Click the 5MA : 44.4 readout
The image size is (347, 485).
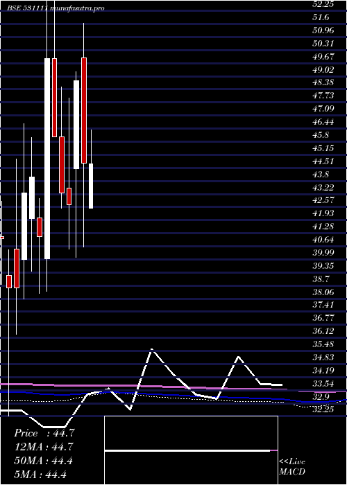[40, 474]
